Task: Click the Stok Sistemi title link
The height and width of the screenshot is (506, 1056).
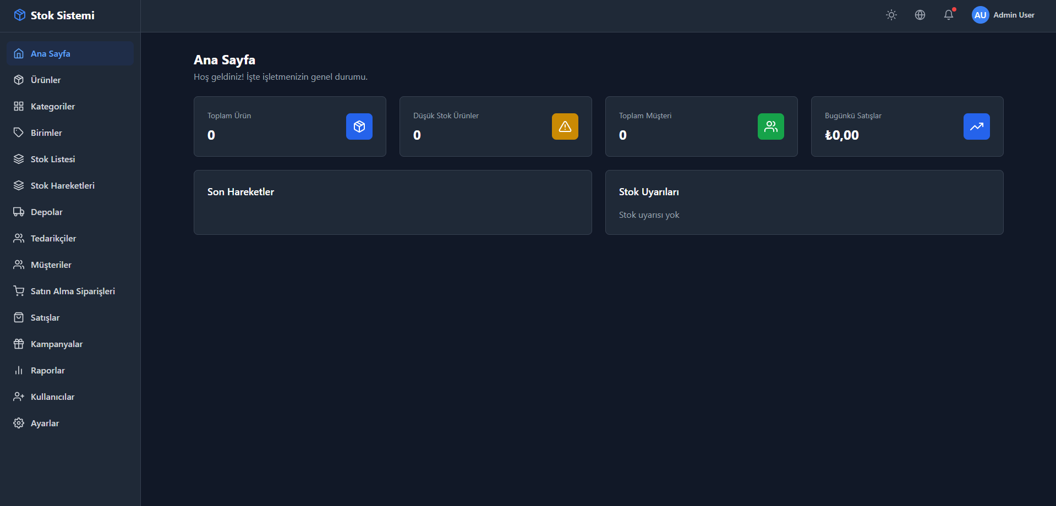Action: point(63,15)
